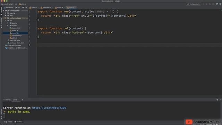222x125 pixels.
Task: Expand the assets folder arrow
Action: pyautogui.click(x=8, y=23)
